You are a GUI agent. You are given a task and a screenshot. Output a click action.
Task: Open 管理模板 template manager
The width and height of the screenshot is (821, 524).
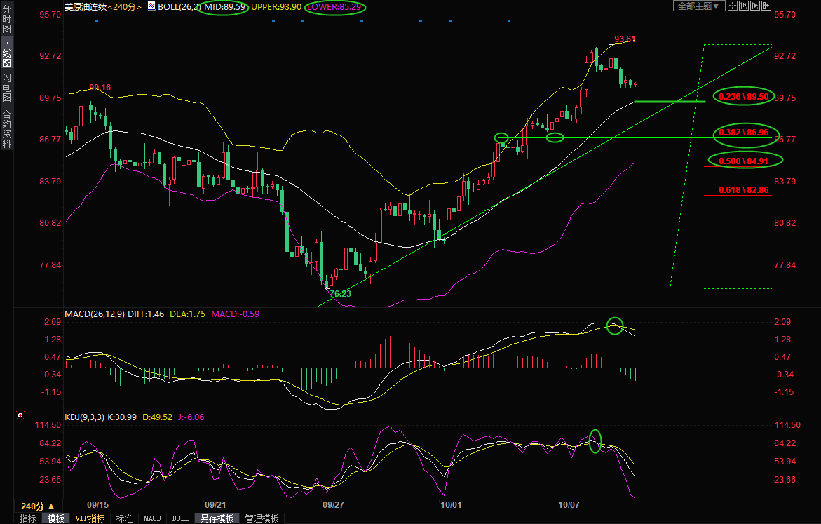coord(262,518)
